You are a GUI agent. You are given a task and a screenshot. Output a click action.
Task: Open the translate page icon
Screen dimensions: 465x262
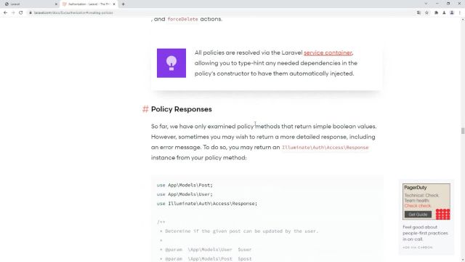tap(418, 13)
